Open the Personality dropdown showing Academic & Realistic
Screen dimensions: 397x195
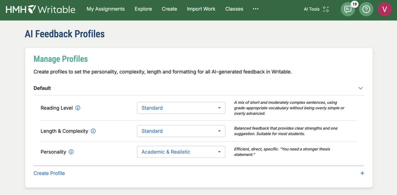pyautogui.click(x=181, y=152)
